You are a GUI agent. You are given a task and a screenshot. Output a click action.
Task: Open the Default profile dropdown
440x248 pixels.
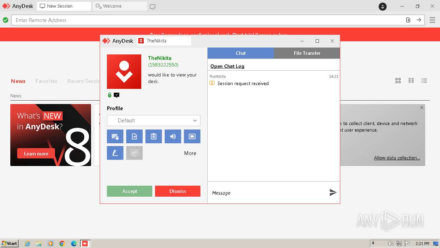click(x=154, y=121)
